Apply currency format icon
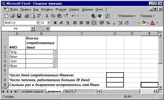The height and width of the screenshot is (100, 164). click(x=102, y=23)
